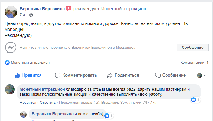Click the chat bubbles Сообщение icon in action bar
Image resolution: width=213 pixels, height=121 pixels.
158,75
